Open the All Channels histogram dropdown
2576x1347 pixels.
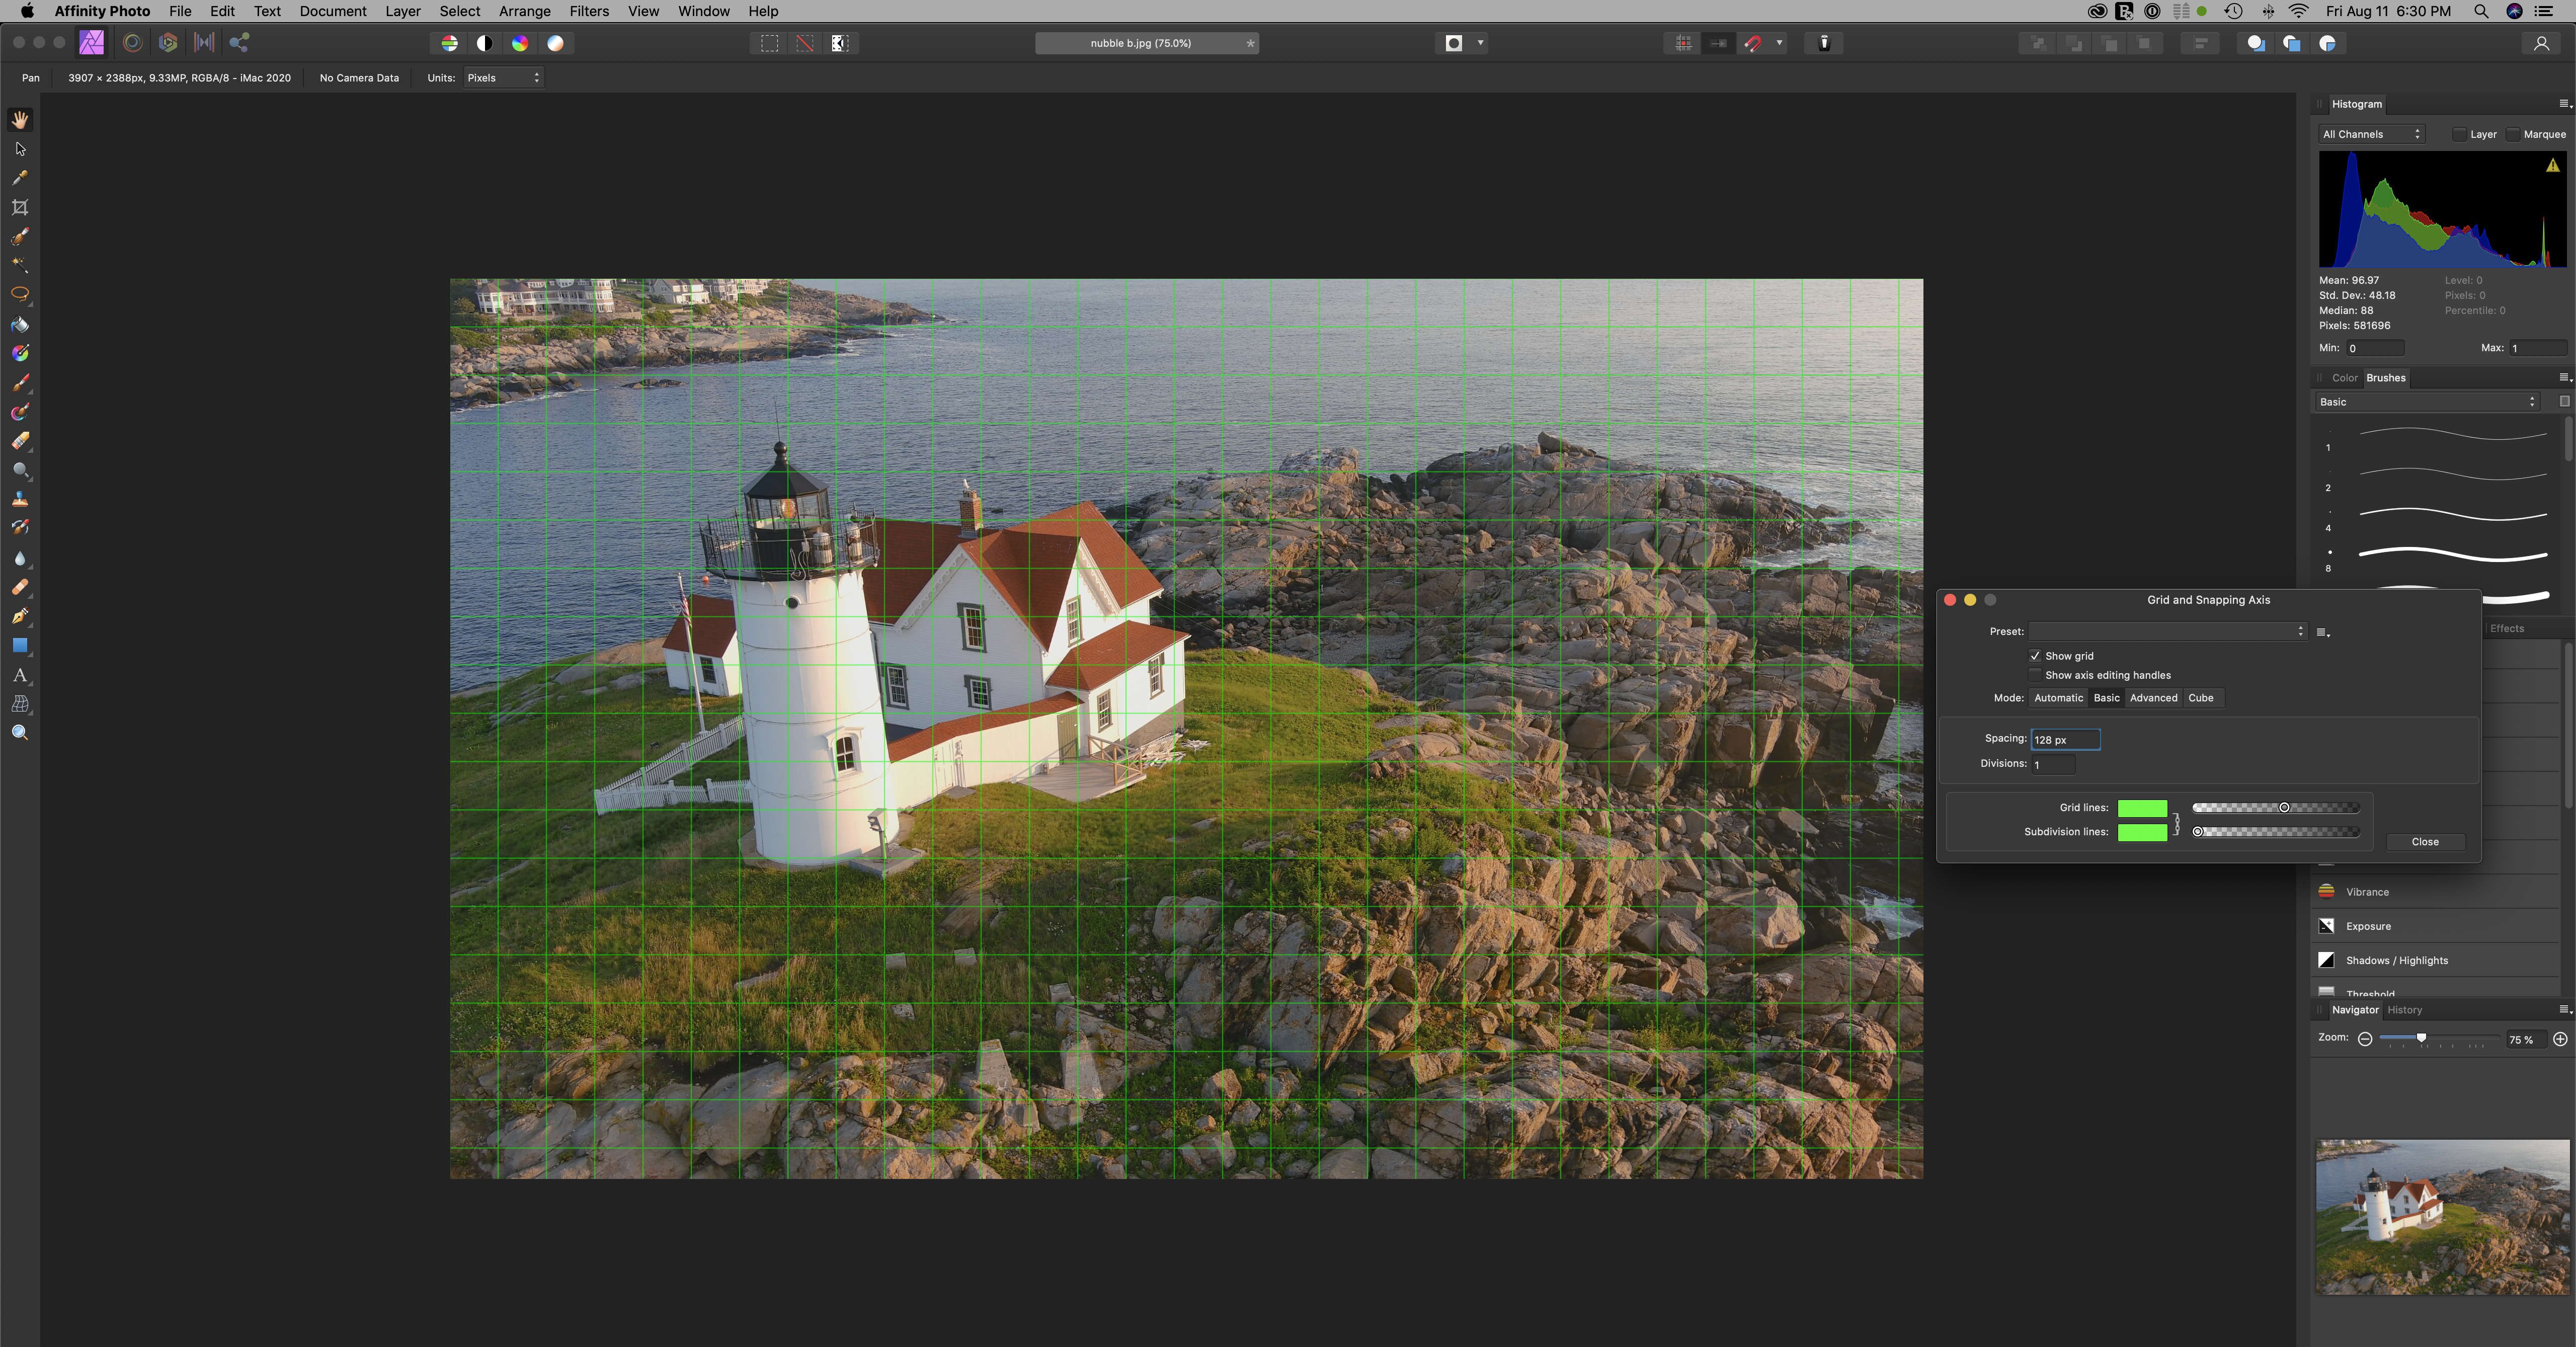[x=2371, y=134]
